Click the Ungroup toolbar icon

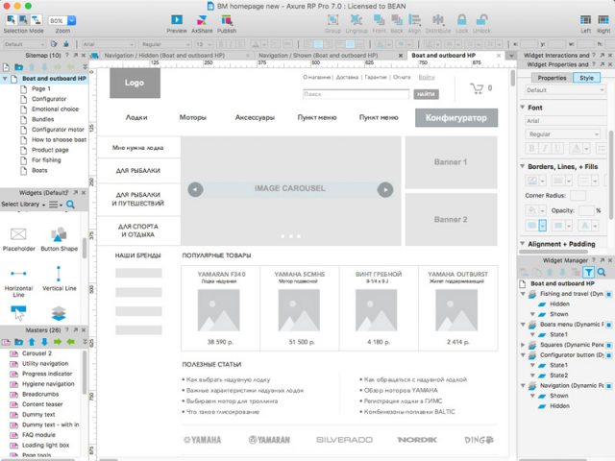(x=357, y=19)
